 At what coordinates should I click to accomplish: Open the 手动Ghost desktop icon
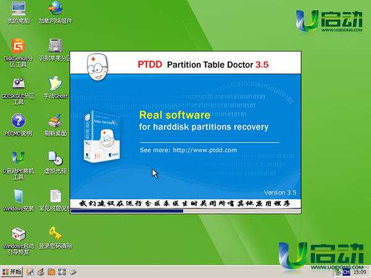point(56,88)
